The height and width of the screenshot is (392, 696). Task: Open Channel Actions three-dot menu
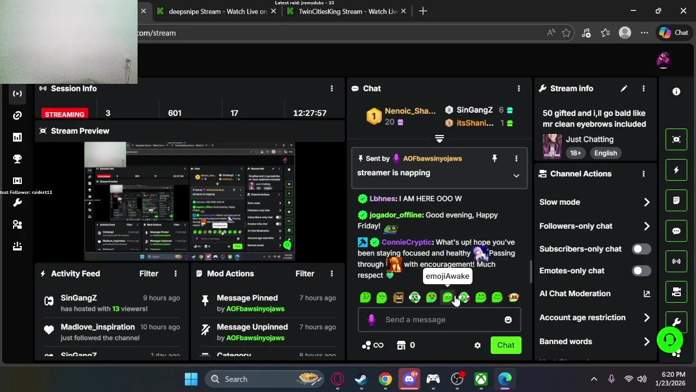(644, 174)
